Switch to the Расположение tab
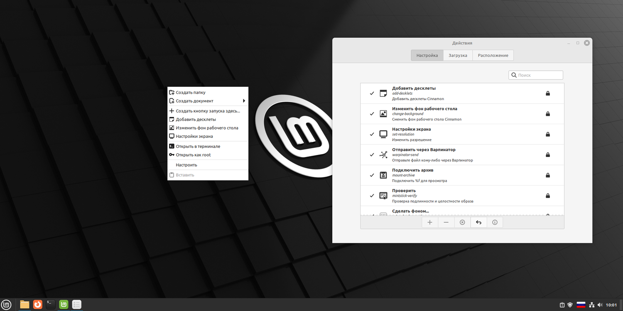The width and height of the screenshot is (623, 311). point(493,55)
